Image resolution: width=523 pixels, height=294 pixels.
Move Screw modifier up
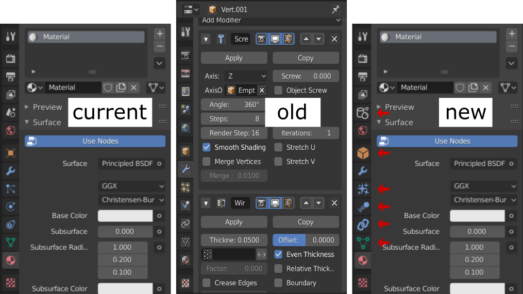pos(306,39)
